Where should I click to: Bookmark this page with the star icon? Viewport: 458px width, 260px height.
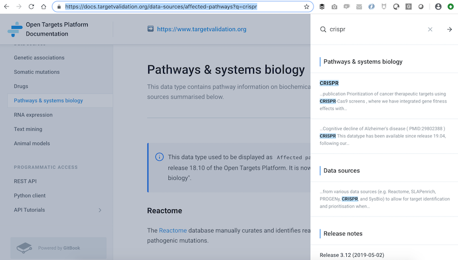(306, 7)
